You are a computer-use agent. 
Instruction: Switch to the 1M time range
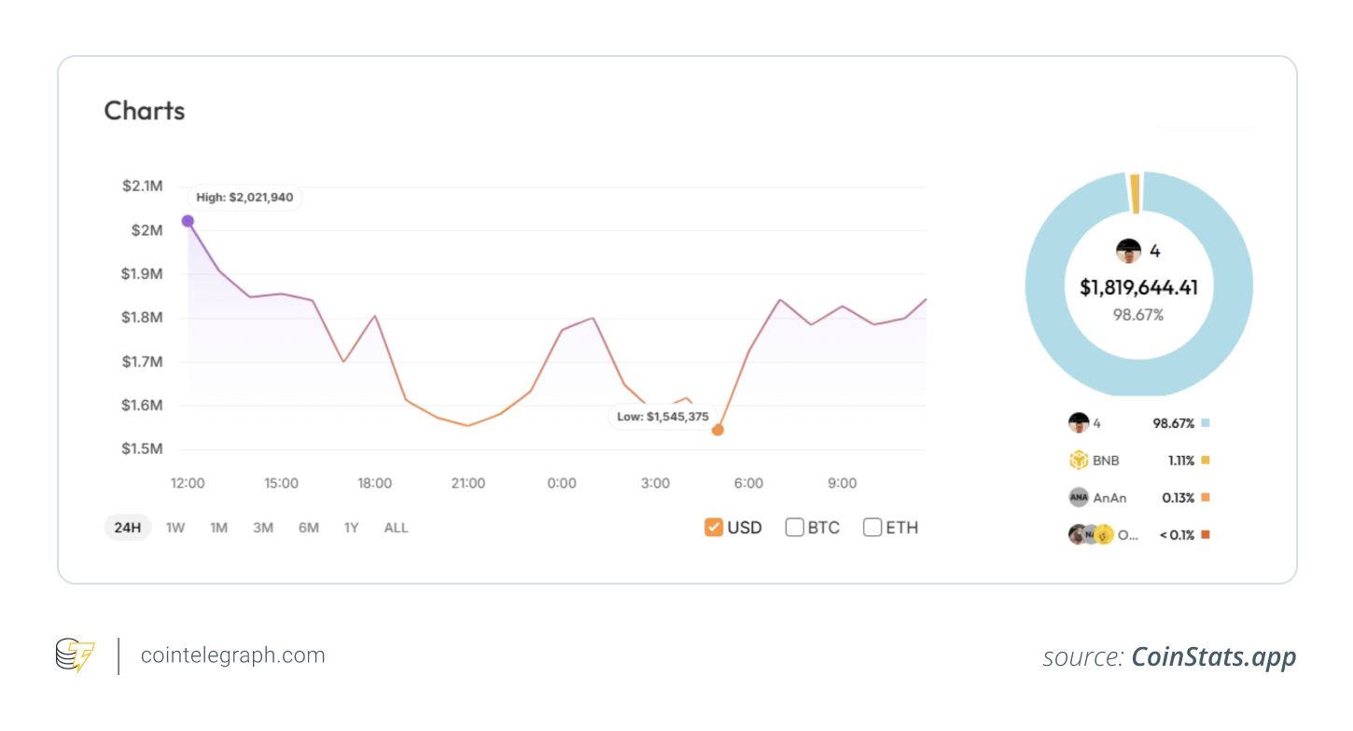218,528
